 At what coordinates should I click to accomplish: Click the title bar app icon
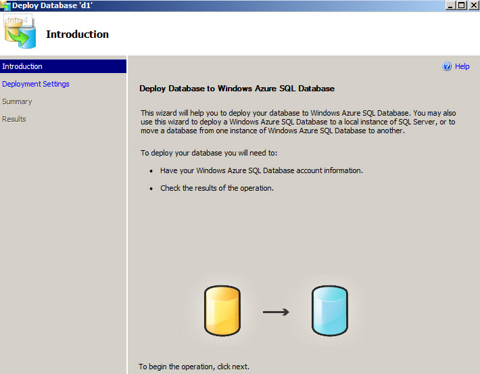pos(5,5)
